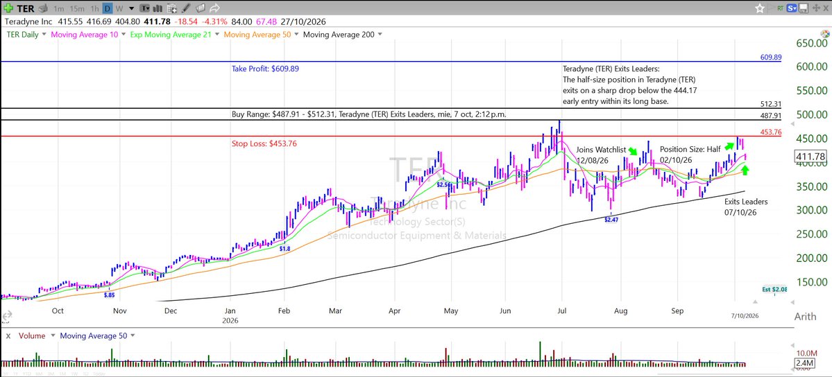832x377 pixels.
Task: Click the 7/10/2026 date label
Action: pyautogui.click(x=745, y=316)
